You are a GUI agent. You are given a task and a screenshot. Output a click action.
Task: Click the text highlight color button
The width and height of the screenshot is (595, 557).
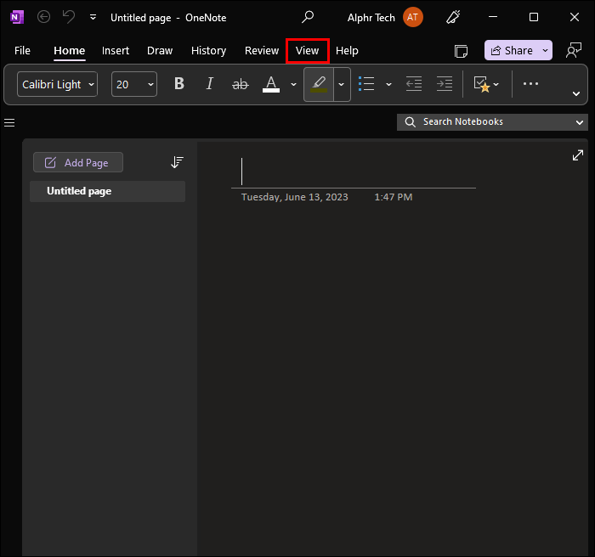(319, 83)
